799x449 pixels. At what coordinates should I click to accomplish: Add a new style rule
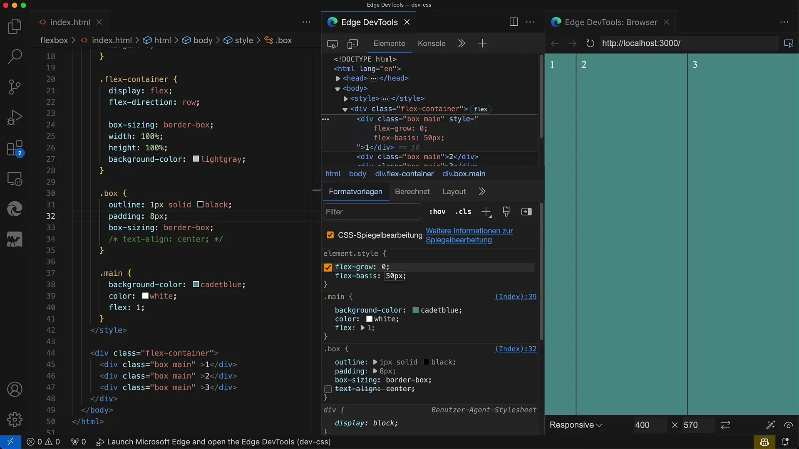tap(486, 212)
